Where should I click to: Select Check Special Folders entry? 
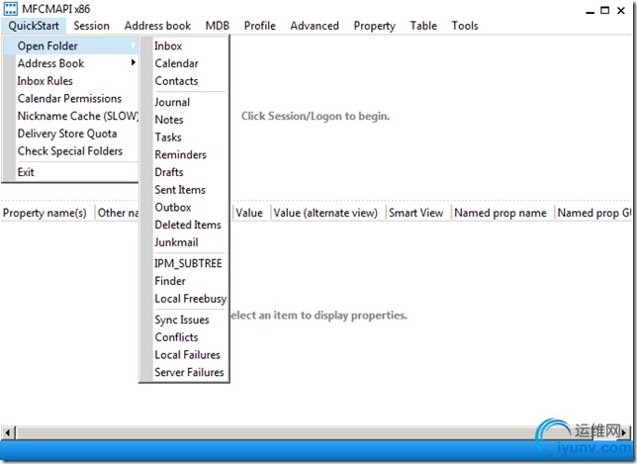pyautogui.click(x=71, y=150)
